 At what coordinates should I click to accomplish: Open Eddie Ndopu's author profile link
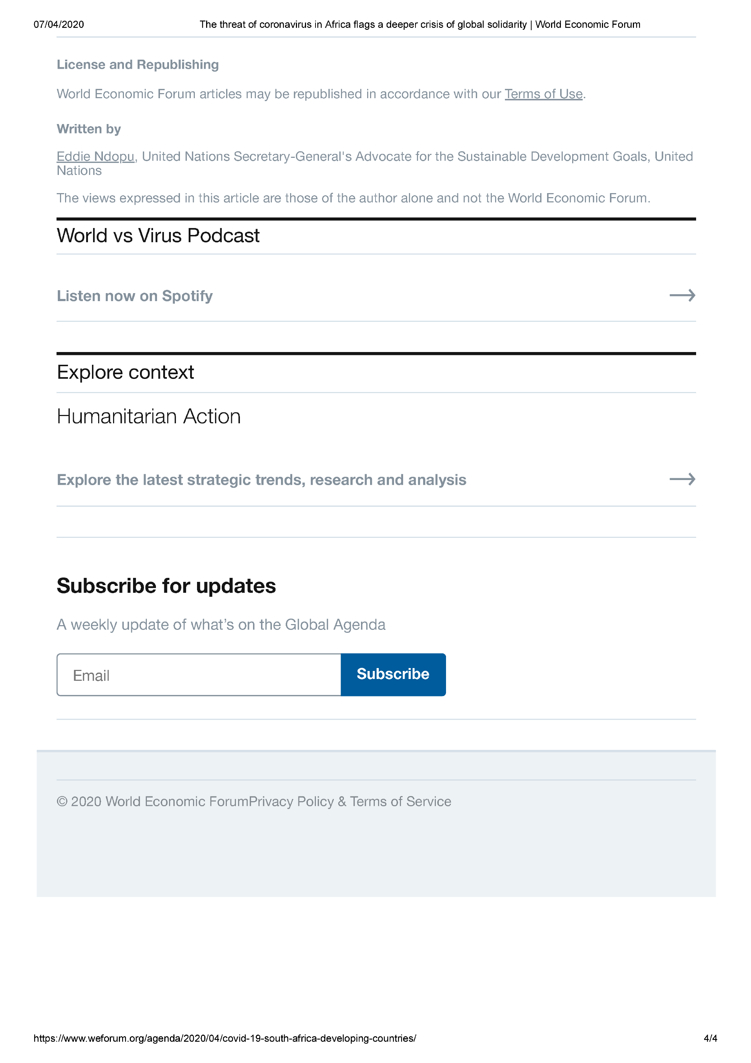[95, 156]
